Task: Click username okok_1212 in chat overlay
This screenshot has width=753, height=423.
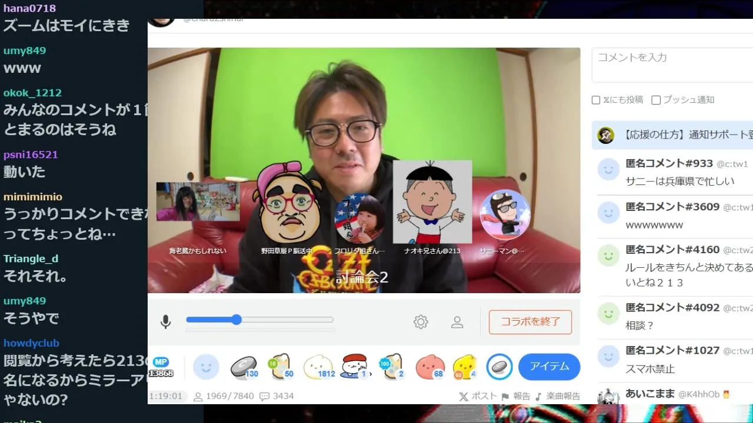Action: (32, 93)
